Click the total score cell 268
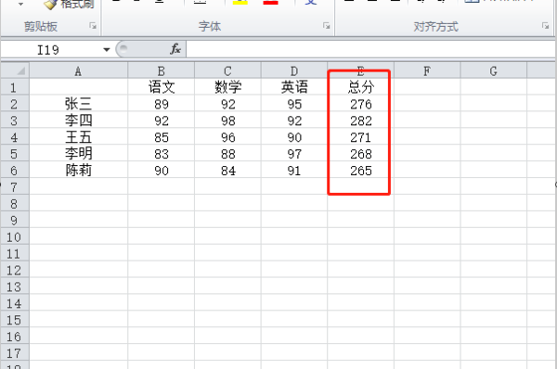Screen dimensions: 557x369 click(360, 153)
